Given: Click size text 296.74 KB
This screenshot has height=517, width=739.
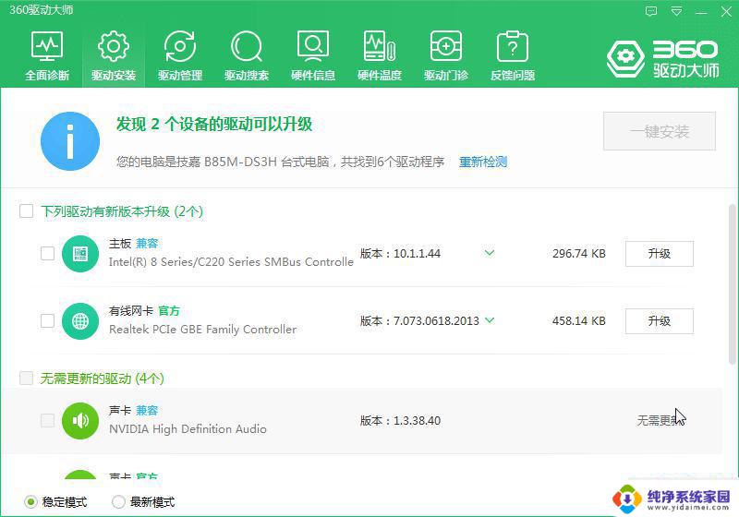Looking at the screenshot, I should click(579, 254).
